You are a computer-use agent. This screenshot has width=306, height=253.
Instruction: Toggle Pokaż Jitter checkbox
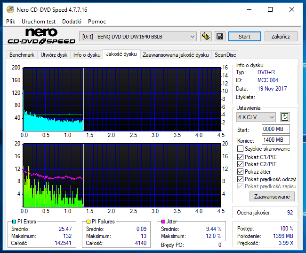point(240,172)
